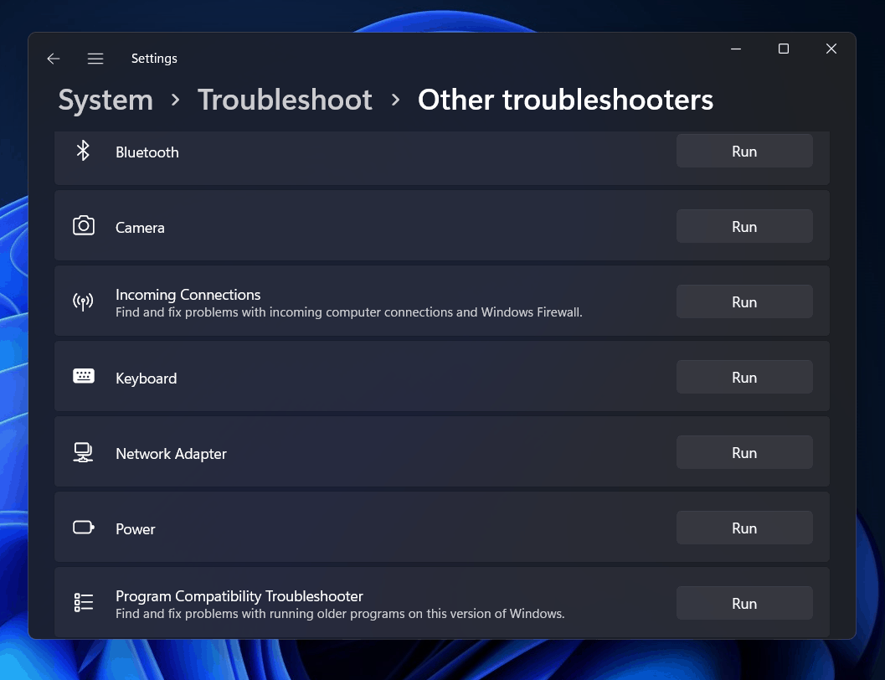Run the Keyboard troubleshooter
This screenshot has width=885, height=680.
744,377
